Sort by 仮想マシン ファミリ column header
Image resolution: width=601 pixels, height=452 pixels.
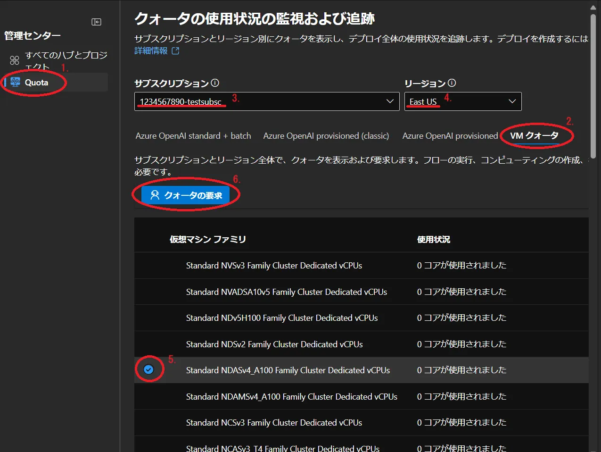coord(208,240)
